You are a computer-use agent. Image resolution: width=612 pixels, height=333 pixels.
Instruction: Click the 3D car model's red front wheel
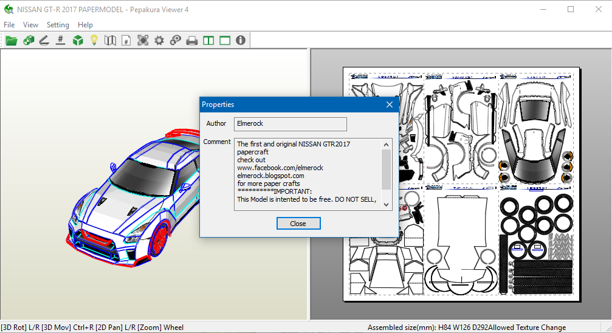159,238
